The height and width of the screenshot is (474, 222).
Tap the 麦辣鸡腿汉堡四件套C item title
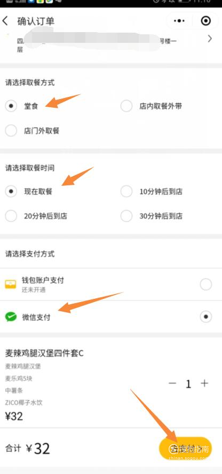44,353
